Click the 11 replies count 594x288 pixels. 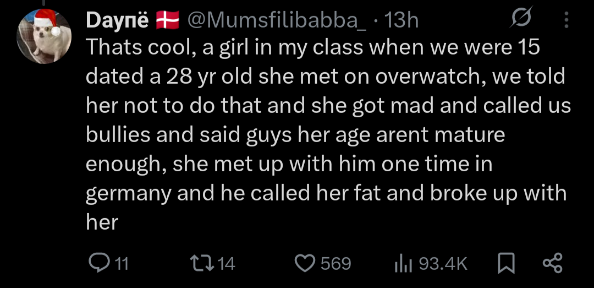(121, 264)
